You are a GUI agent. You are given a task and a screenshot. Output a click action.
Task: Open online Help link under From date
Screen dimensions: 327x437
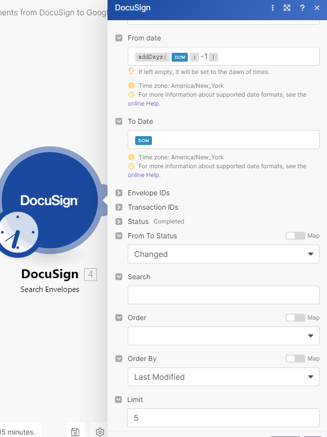coord(144,104)
